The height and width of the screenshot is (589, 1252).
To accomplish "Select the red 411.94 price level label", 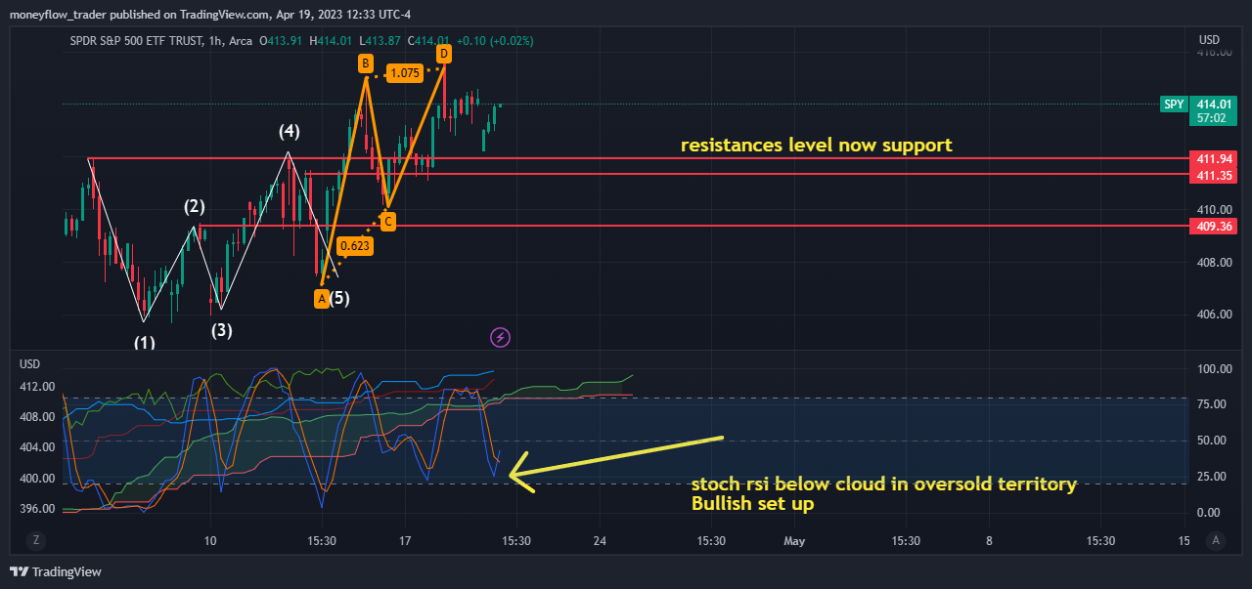I will (1213, 158).
